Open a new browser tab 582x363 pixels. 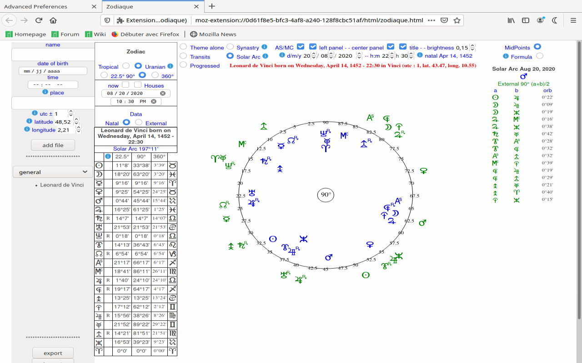212,6
